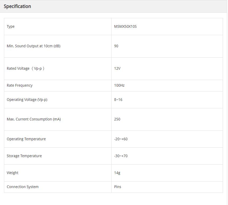Click the MSMX50X10S model value

[x=125, y=26]
